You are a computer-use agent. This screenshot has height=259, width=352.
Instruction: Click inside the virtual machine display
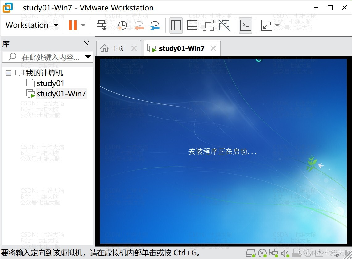[x=223, y=151]
